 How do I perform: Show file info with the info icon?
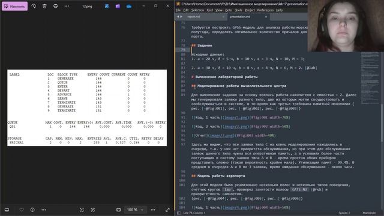point(32,209)
